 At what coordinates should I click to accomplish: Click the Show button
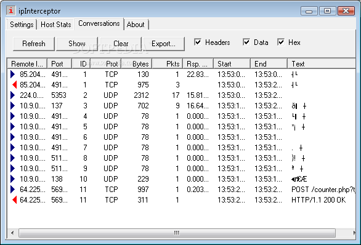coord(77,44)
